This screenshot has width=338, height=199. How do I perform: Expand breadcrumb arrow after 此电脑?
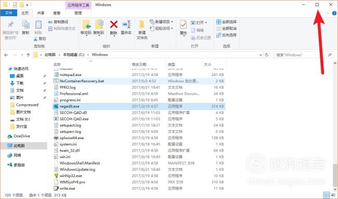59,55
